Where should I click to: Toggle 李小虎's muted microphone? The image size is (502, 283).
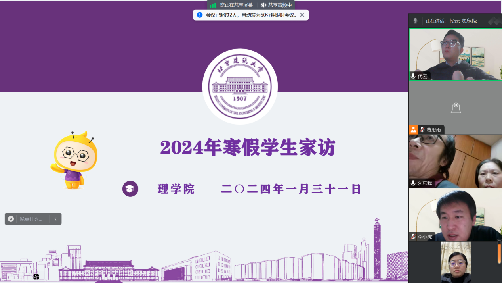pyautogui.click(x=413, y=237)
